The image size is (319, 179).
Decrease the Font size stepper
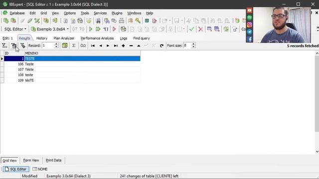coord(193,47)
